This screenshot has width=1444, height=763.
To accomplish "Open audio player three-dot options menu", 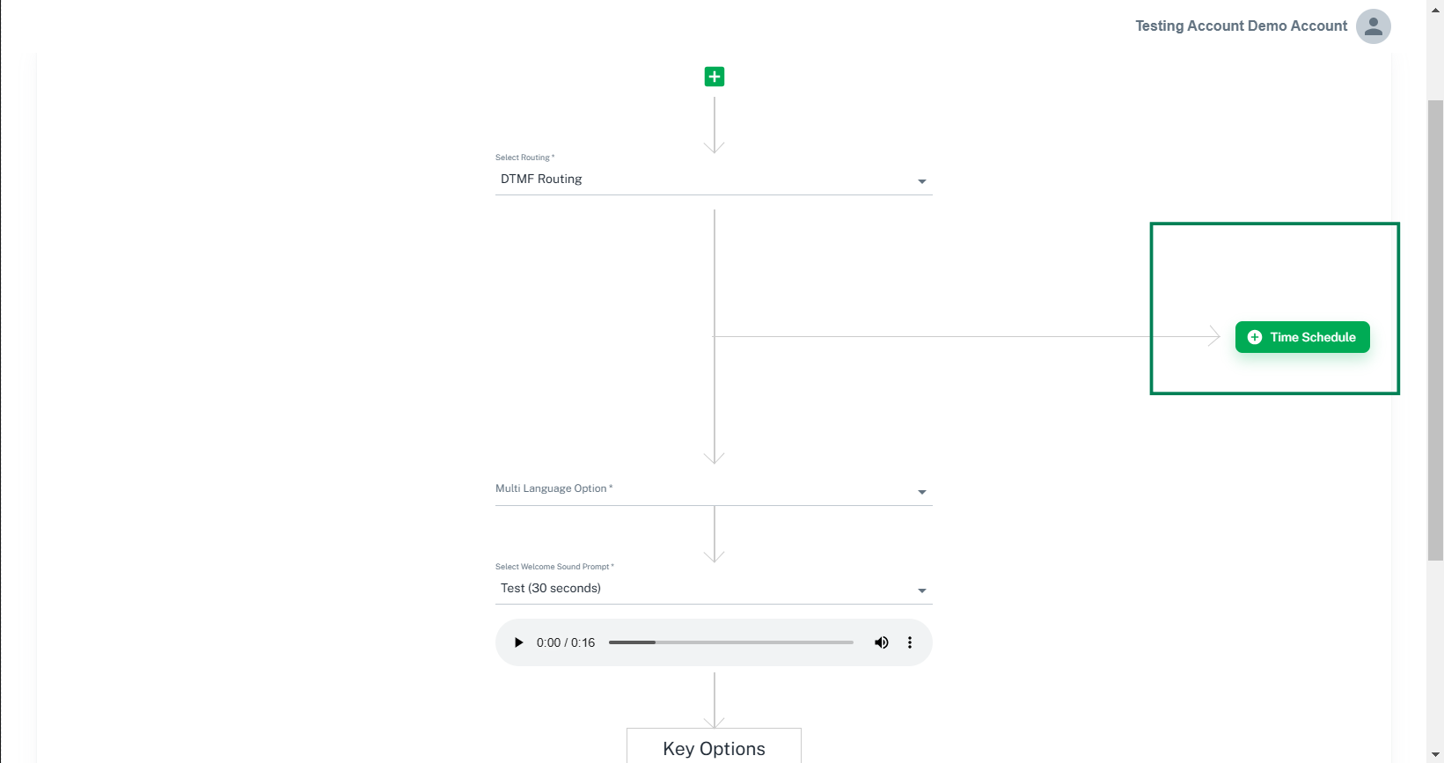I will coord(910,642).
